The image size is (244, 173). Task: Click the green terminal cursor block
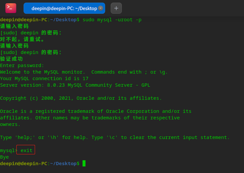point(84,163)
